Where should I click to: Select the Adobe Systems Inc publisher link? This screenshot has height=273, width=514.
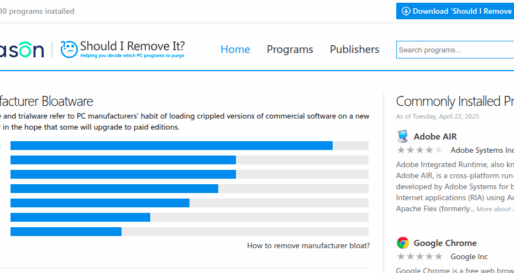point(482,150)
